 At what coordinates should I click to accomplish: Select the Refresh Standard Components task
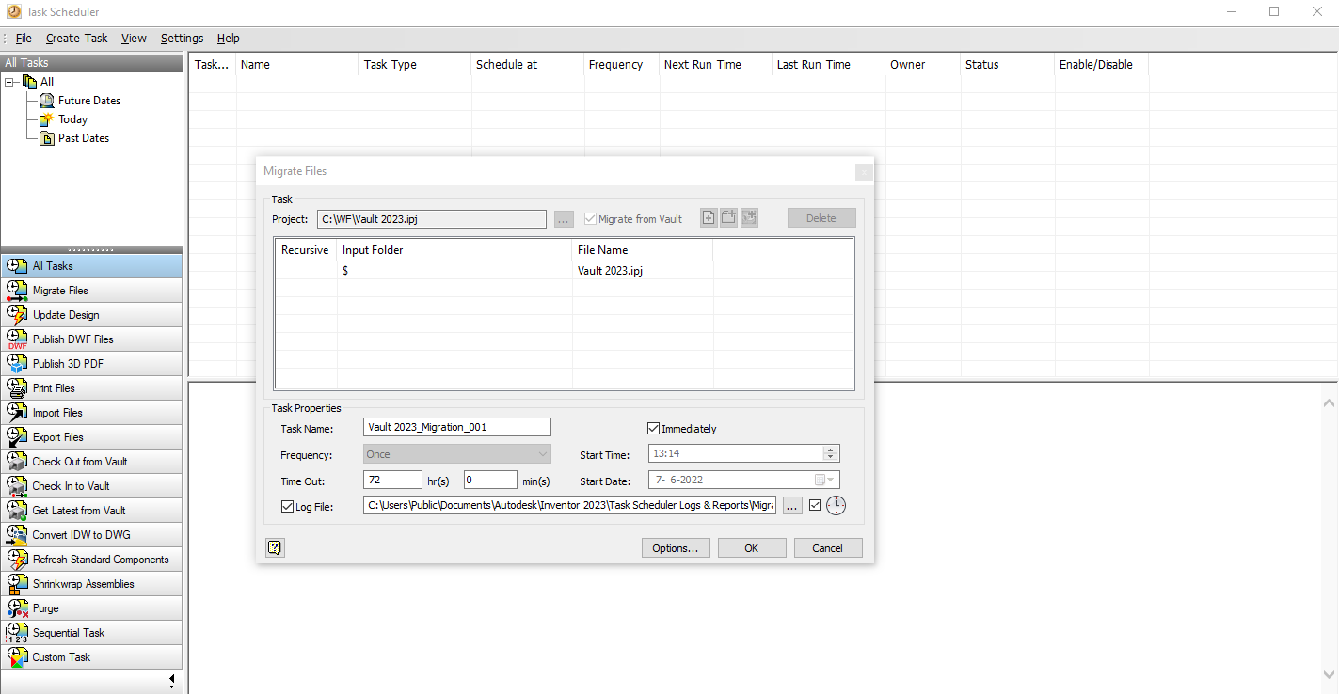pyautogui.click(x=100, y=559)
